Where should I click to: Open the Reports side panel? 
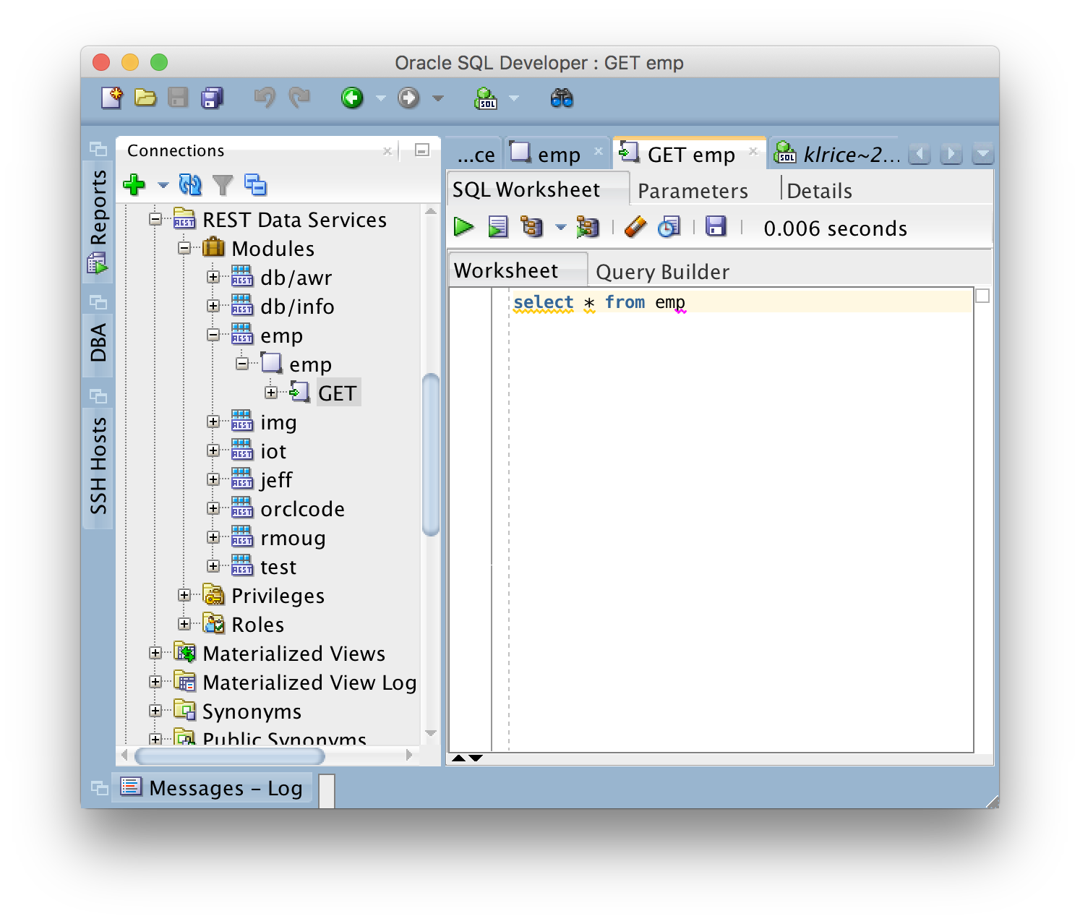98,221
